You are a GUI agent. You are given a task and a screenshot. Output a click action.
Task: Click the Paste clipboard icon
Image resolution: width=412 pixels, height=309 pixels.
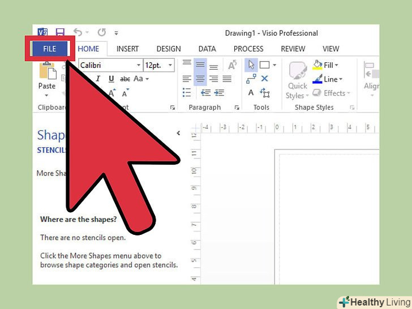[48, 70]
